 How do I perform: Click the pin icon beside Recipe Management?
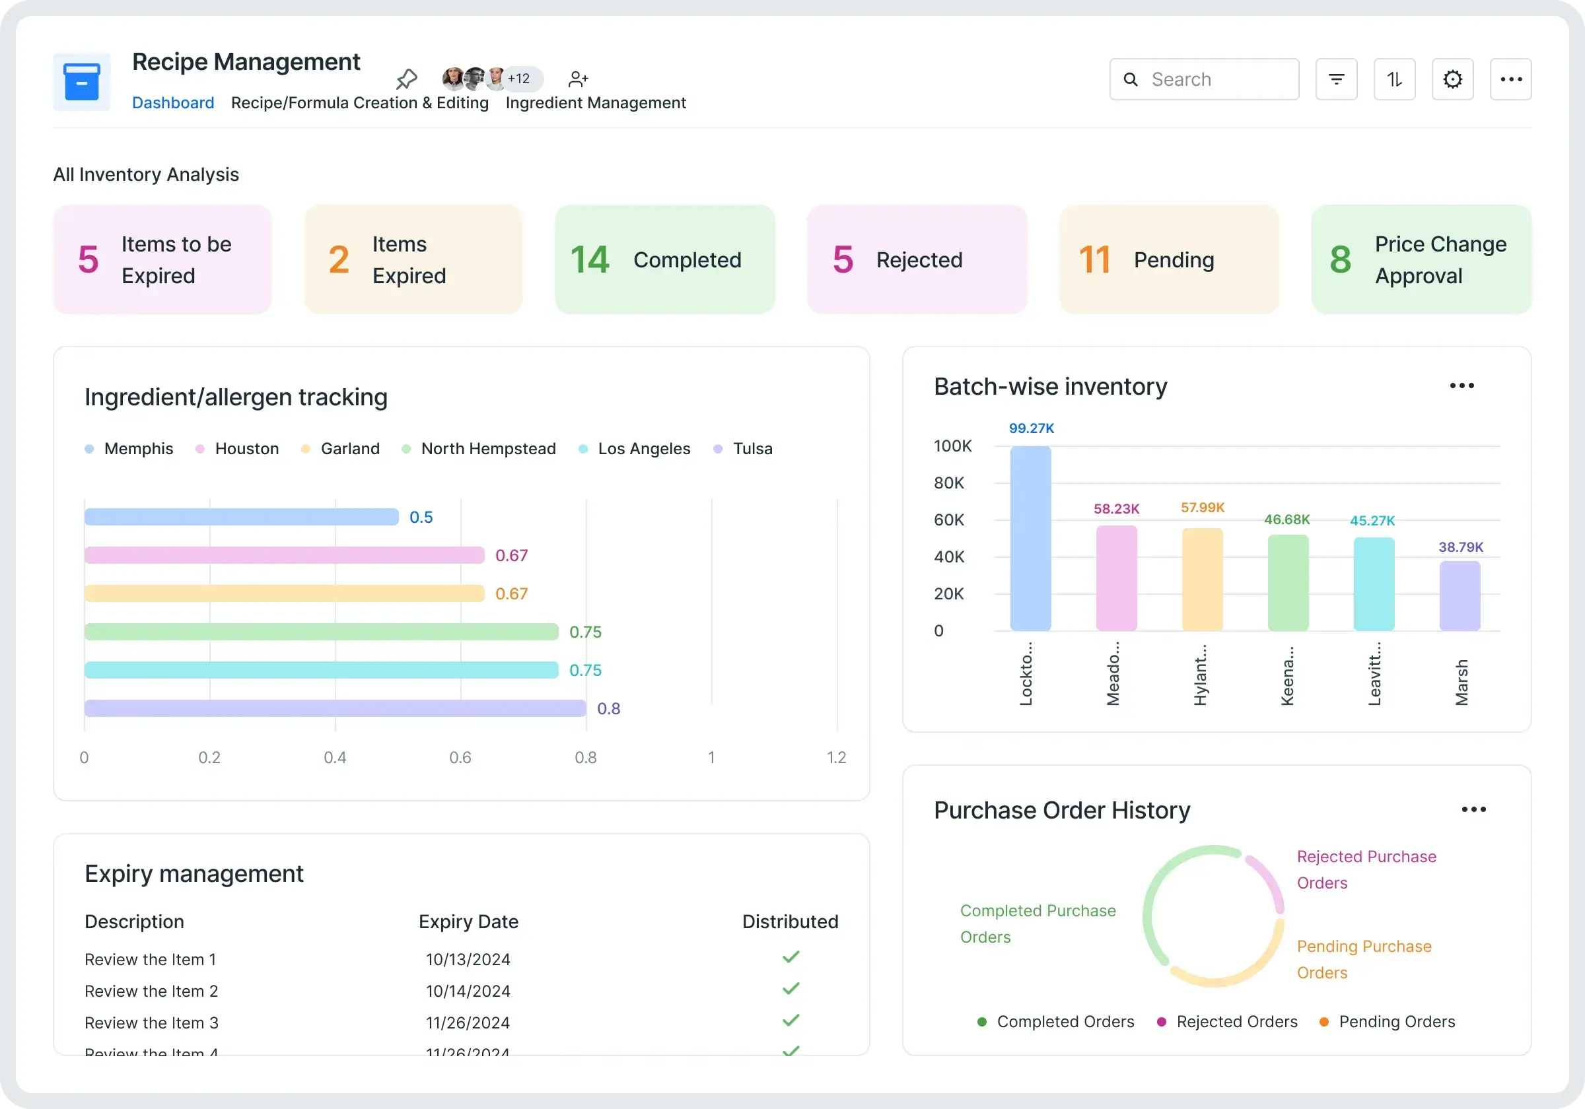(x=407, y=79)
